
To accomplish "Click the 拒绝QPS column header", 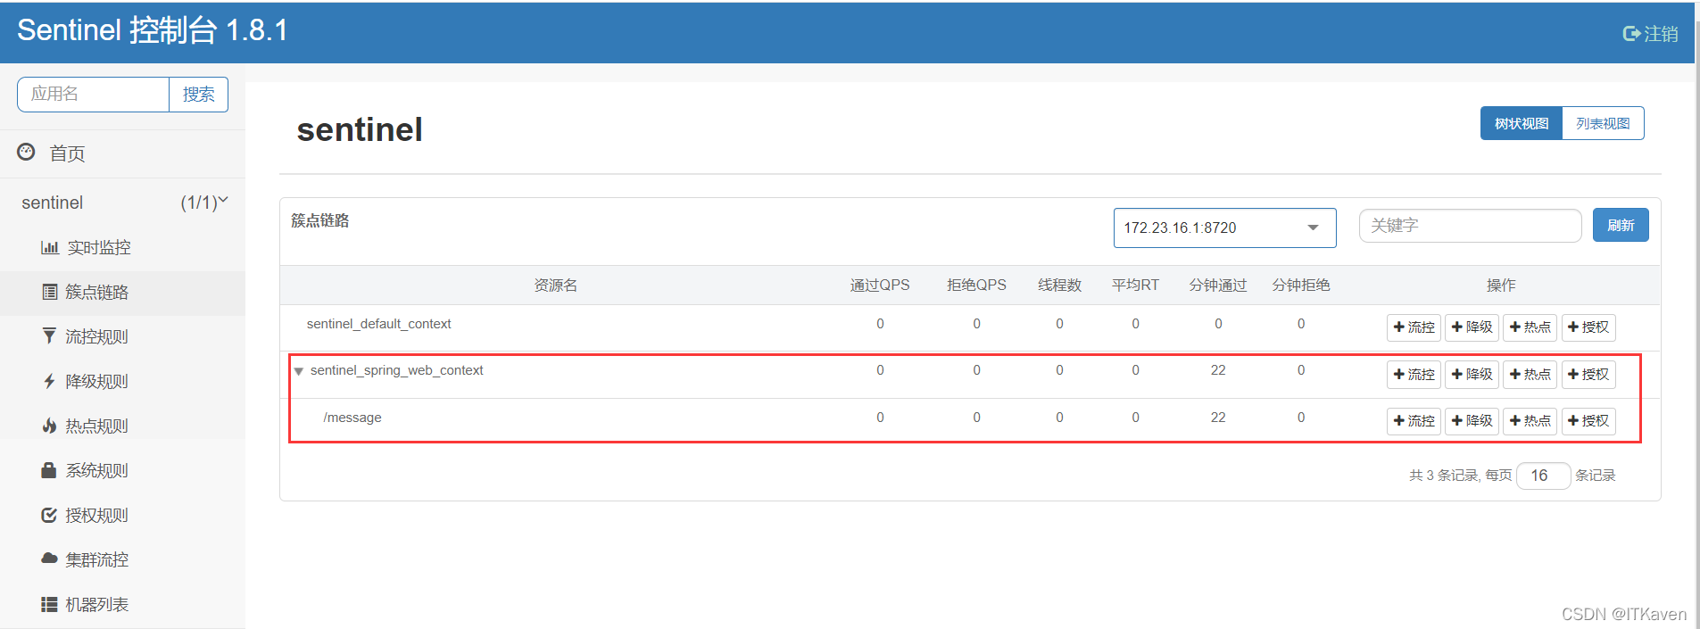I will [x=976, y=286].
